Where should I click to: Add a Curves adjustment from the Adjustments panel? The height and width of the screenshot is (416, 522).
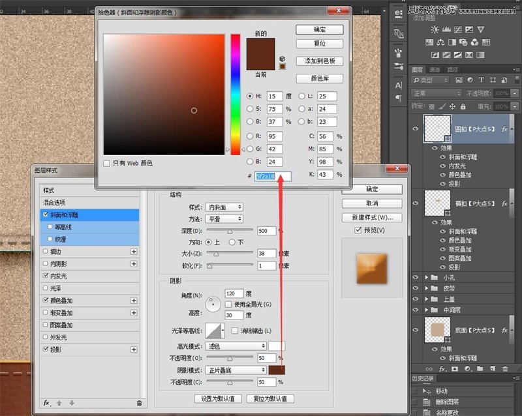458,29
